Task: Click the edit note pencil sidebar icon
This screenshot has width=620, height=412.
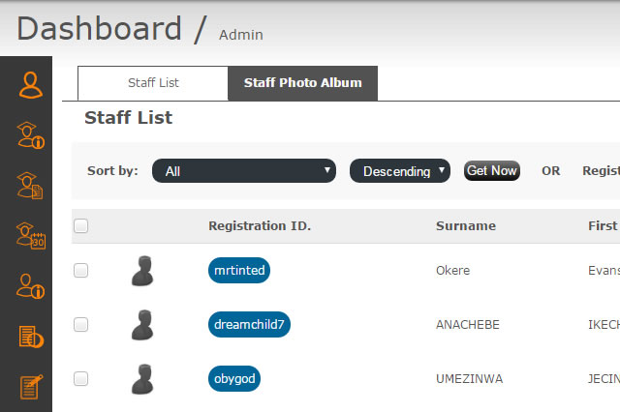Action: [31, 387]
